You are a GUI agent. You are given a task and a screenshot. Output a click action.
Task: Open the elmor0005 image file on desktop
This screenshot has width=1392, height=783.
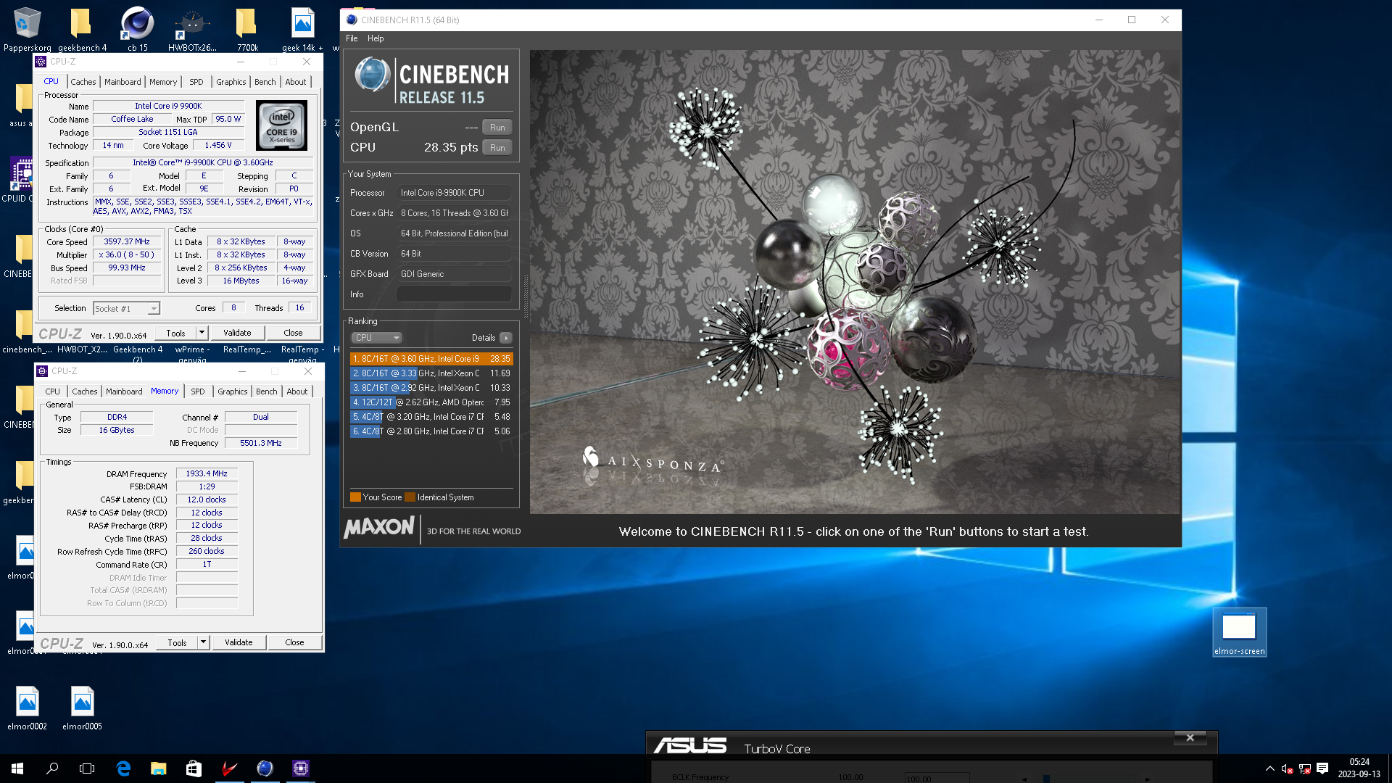coord(82,708)
